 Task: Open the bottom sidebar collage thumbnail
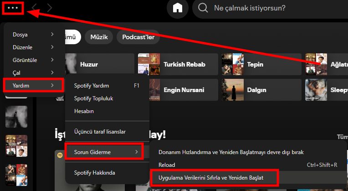pos(16,175)
